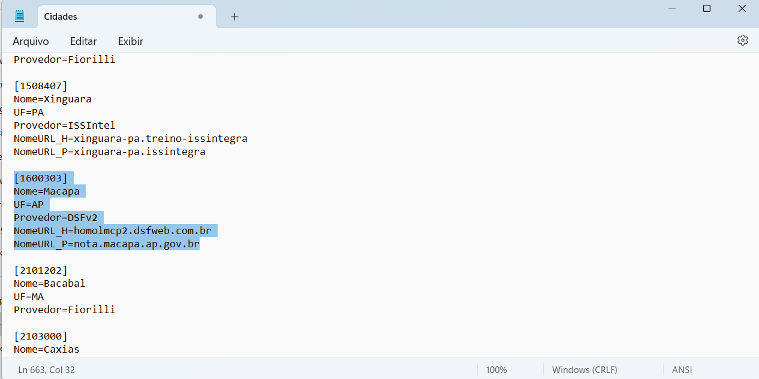The image size is (759, 379).
Task: Close the Notepad window
Action: 742,8
